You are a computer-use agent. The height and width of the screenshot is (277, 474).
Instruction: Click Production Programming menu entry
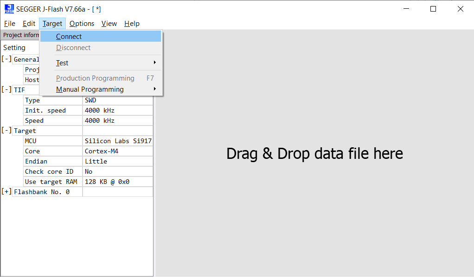(101, 78)
